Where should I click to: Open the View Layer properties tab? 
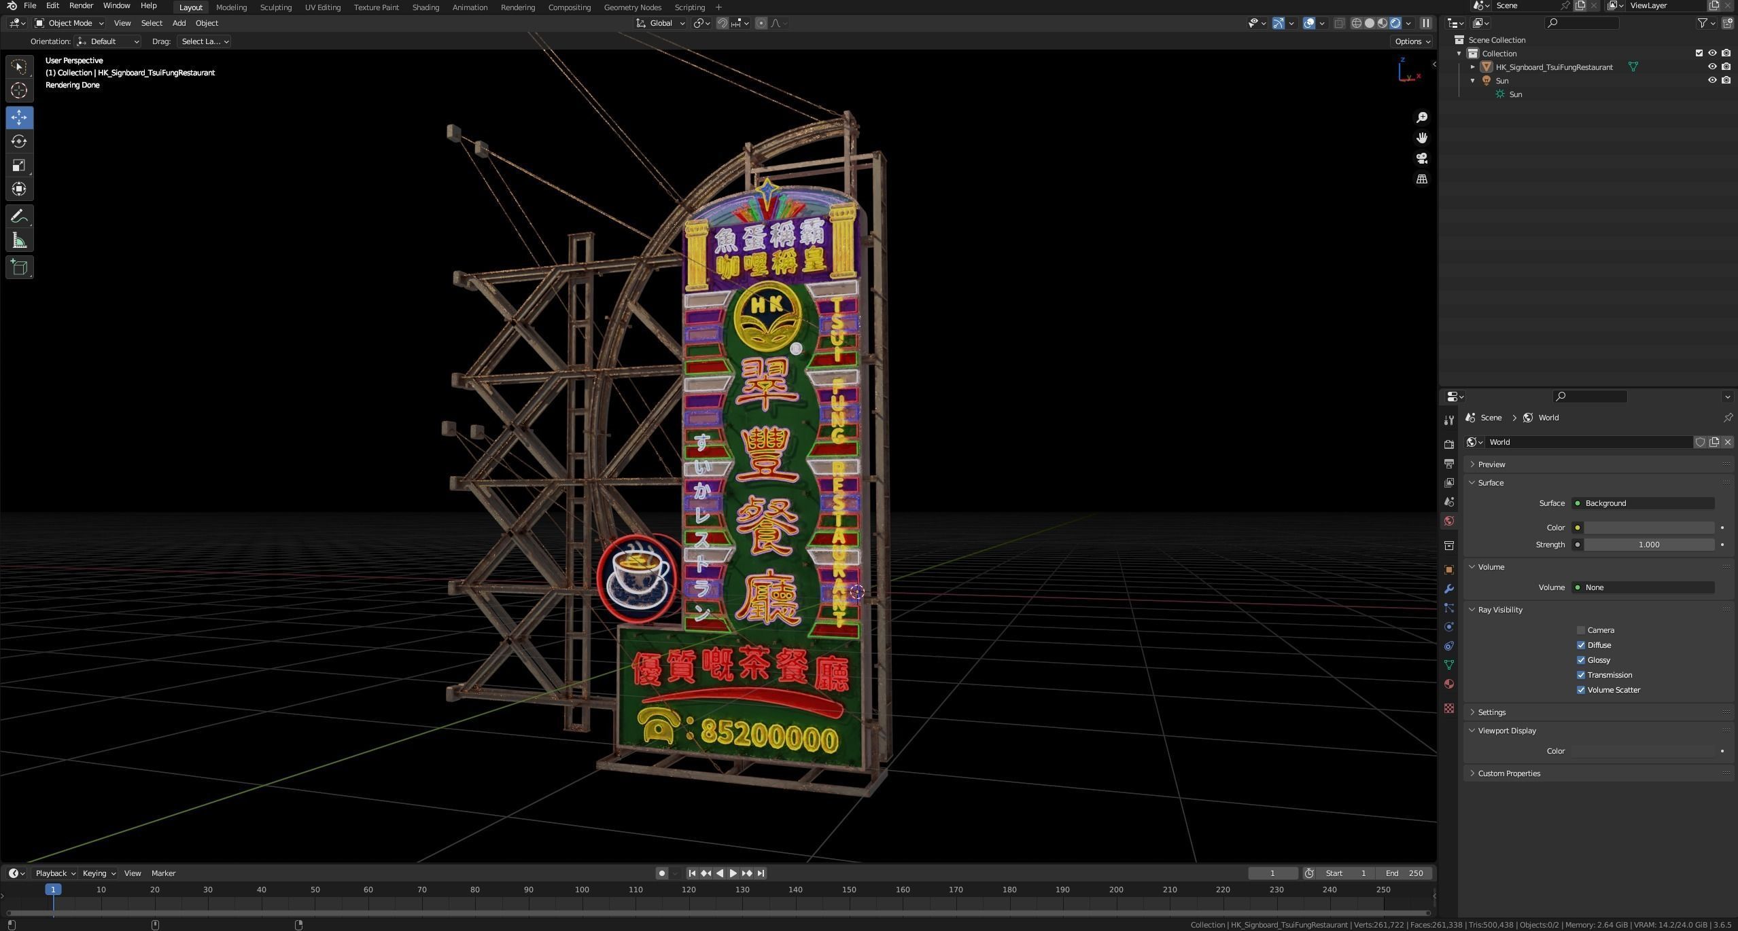pos(1448,482)
